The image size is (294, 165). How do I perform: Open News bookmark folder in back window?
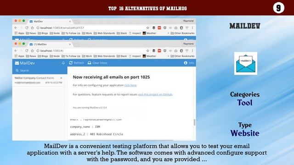[x=31, y=33]
